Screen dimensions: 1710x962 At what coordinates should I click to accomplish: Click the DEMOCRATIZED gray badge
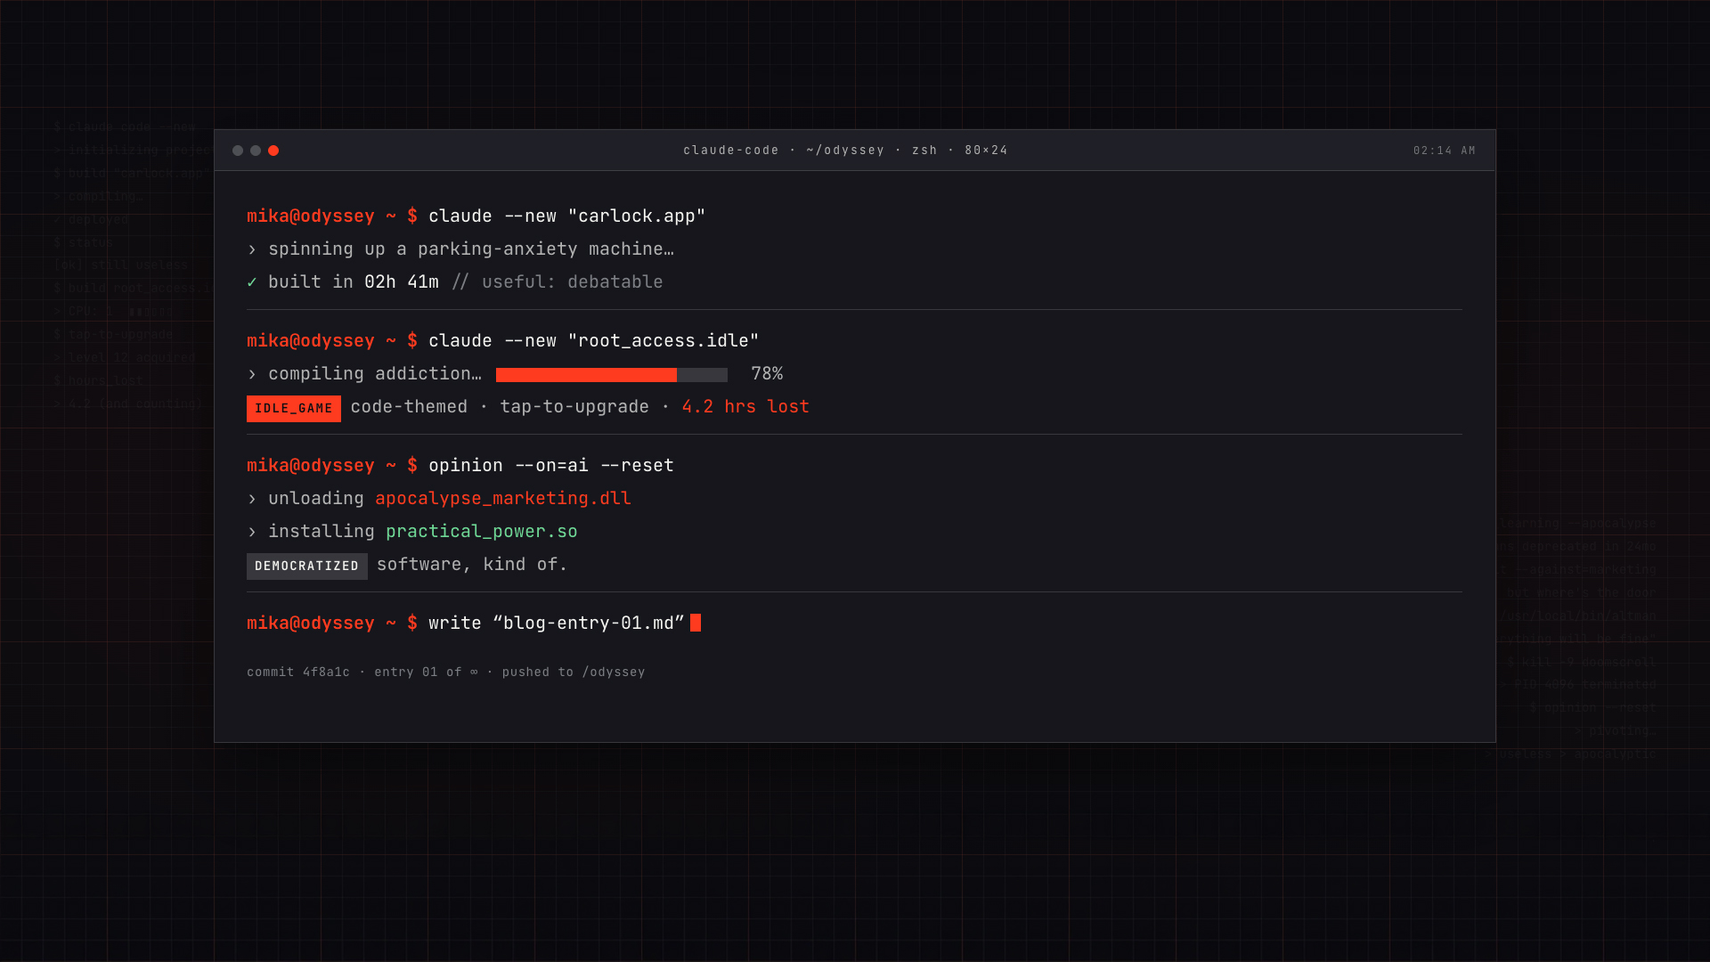coord(307,567)
